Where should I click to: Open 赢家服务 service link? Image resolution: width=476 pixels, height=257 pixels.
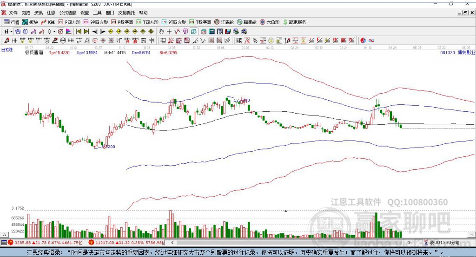click(x=295, y=22)
